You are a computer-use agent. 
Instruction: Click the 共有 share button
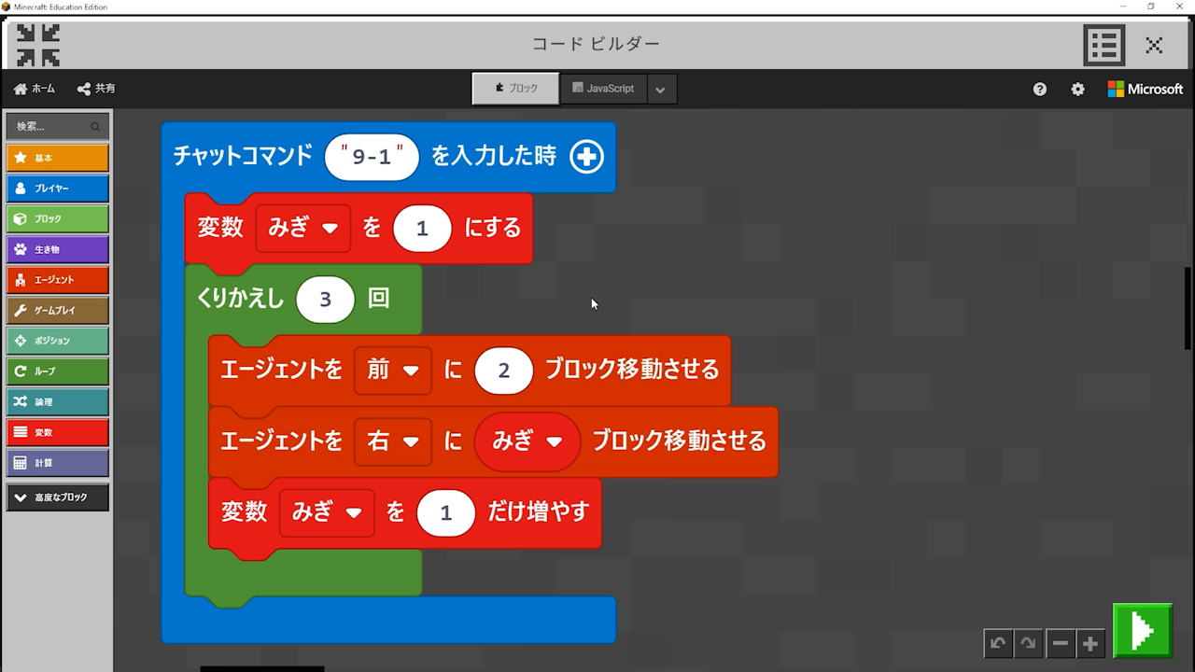pyautogui.click(x=96, y=89)
